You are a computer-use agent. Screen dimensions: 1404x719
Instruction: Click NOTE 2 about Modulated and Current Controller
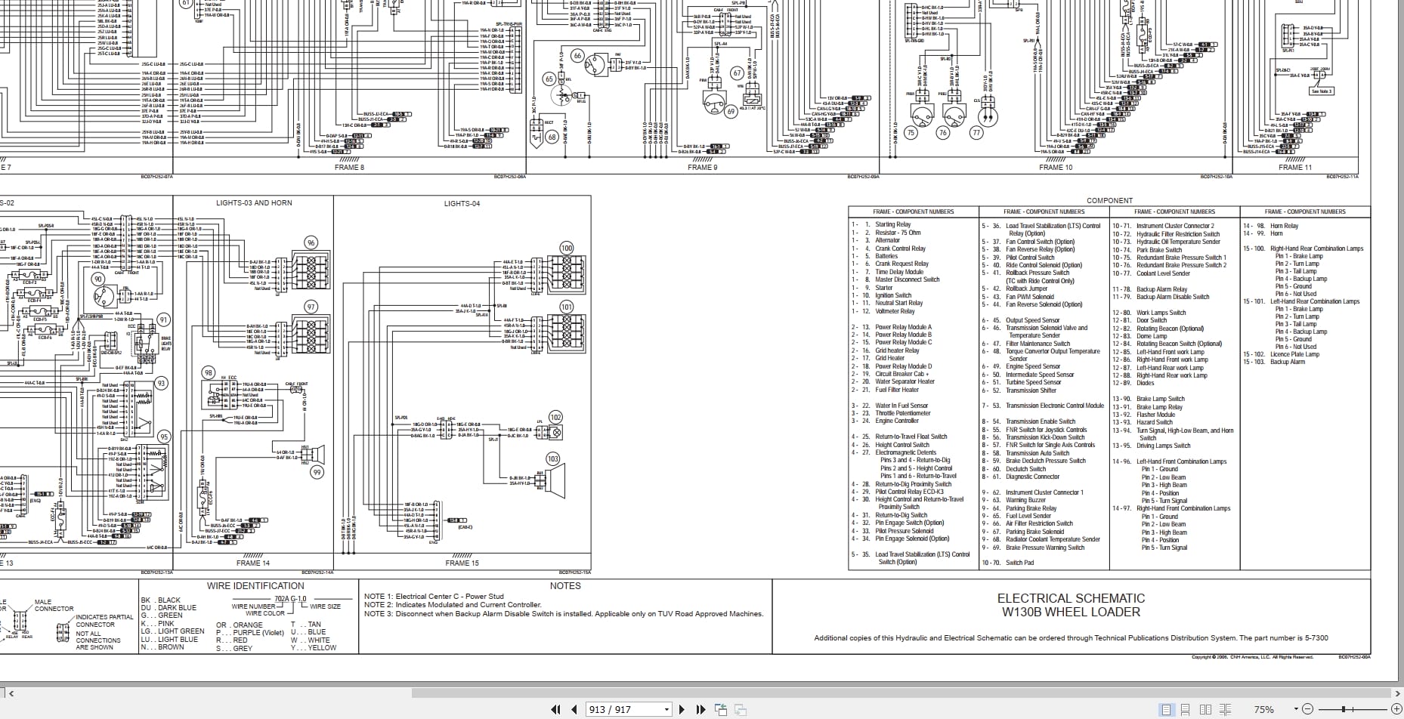[x=453, y=605]
